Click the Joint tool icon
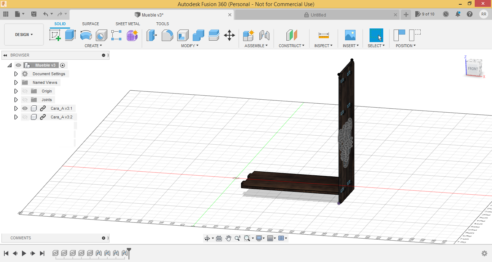Viewport: 492px width, 262px height. 264,35
